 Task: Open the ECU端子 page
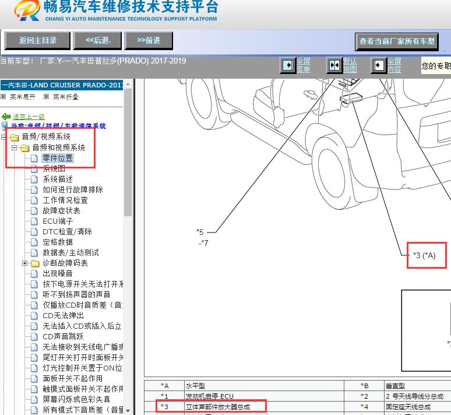[58, 221]
